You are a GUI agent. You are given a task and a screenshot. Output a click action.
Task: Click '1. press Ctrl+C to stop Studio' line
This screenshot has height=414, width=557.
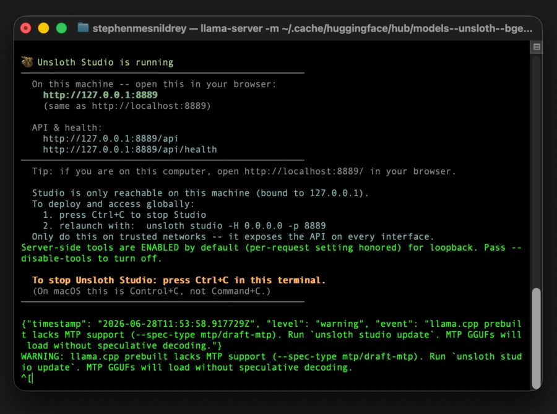point(124,215)
